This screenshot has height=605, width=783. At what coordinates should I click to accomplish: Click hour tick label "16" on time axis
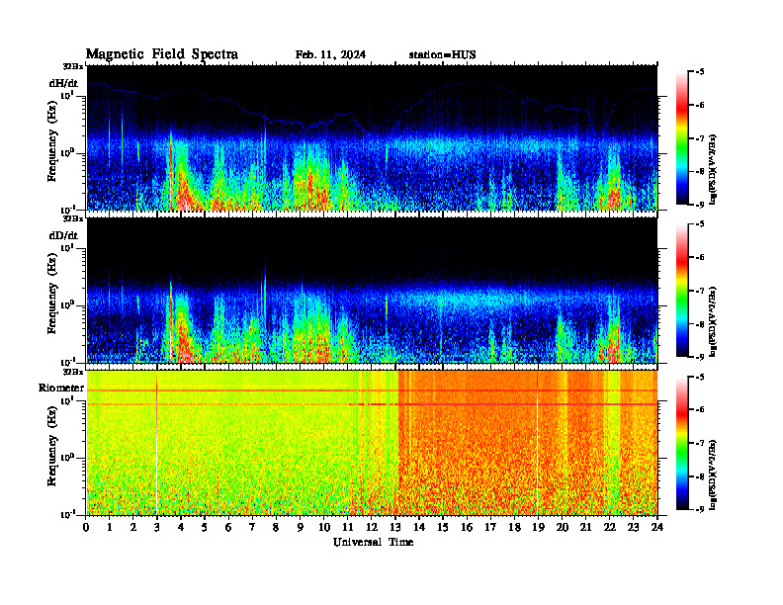[467, 528]
